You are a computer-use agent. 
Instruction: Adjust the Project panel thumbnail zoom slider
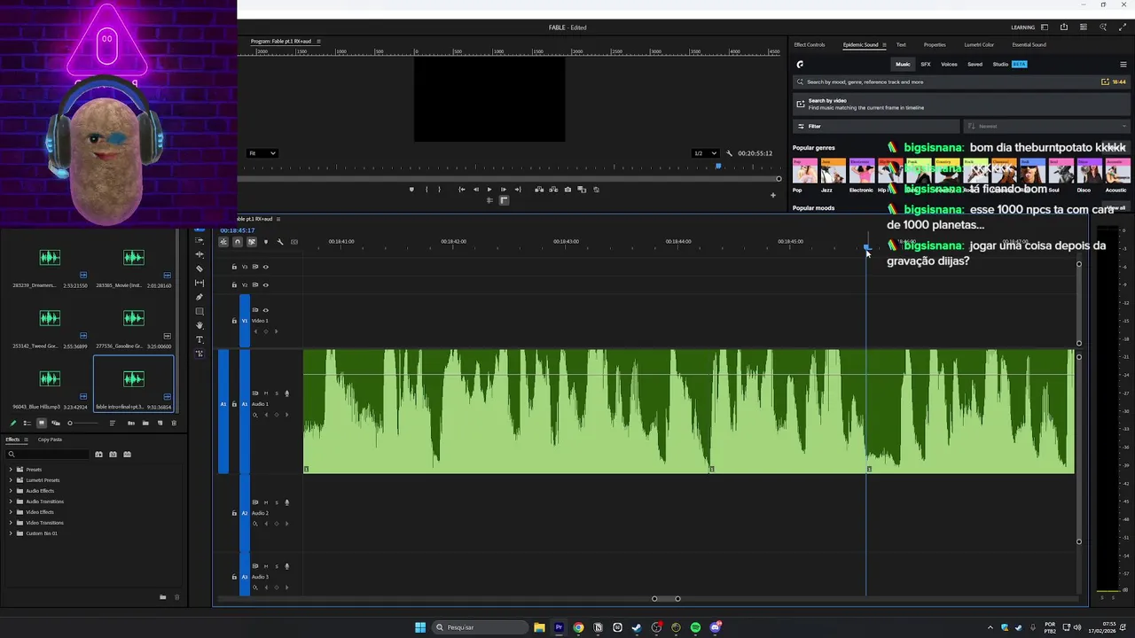click(83, 423)
